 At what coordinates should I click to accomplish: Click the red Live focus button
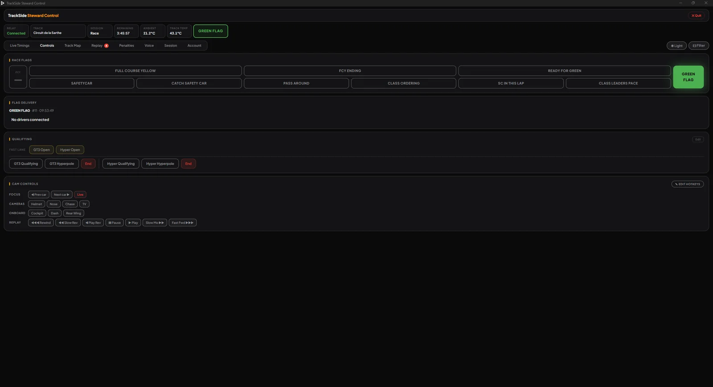tap(80, 195)
